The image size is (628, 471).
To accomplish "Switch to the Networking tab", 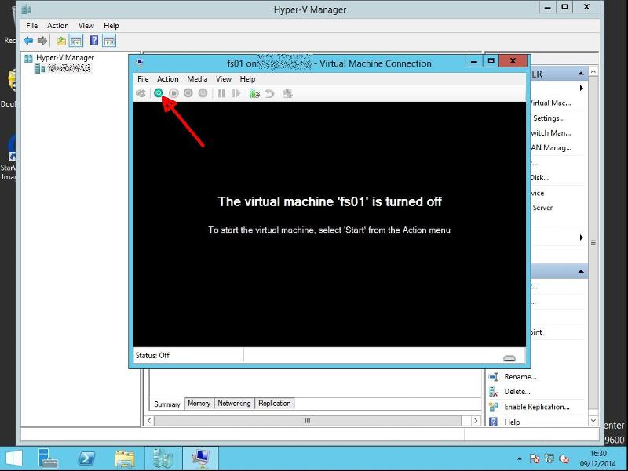I will pos(234,403).
